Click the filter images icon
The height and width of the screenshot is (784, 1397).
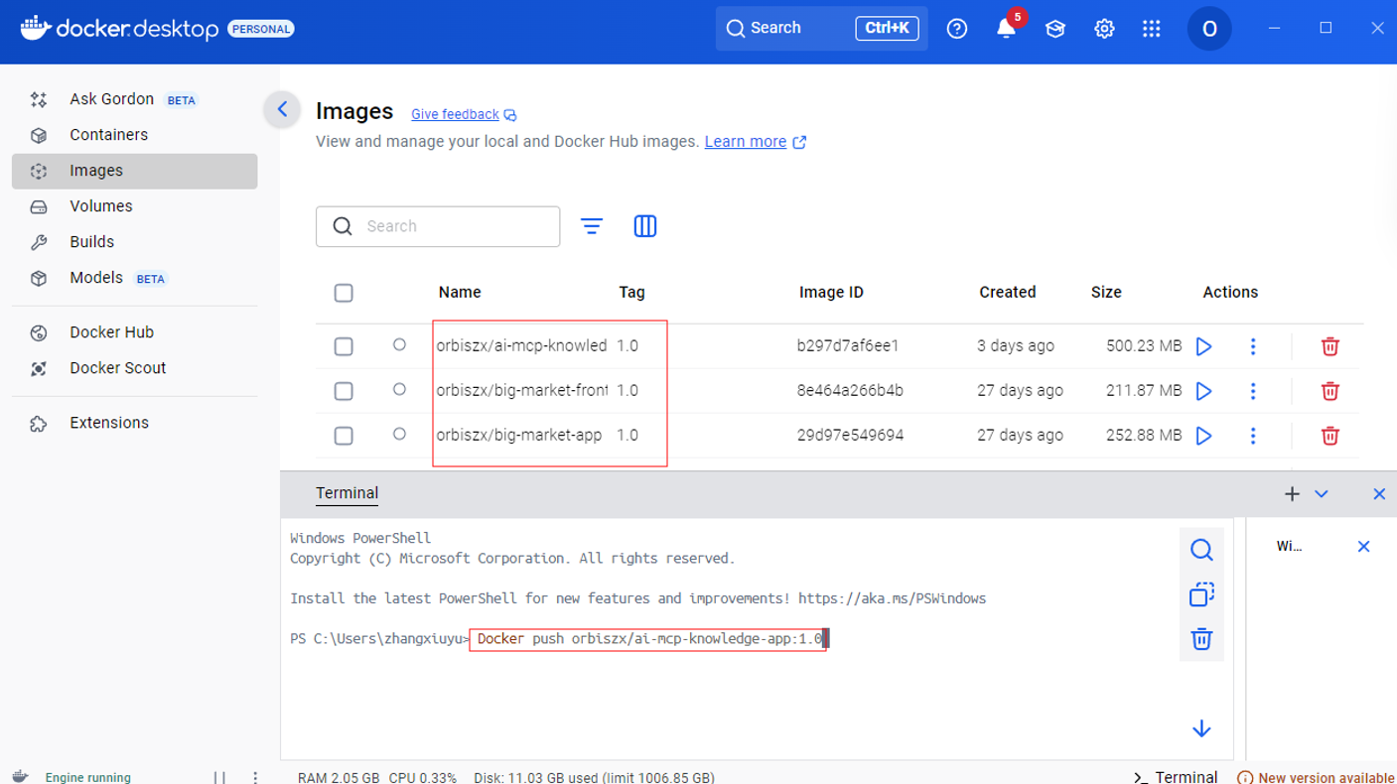tap(592, 226)
